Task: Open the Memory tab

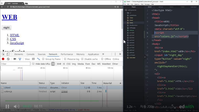Action: point(80,54)
